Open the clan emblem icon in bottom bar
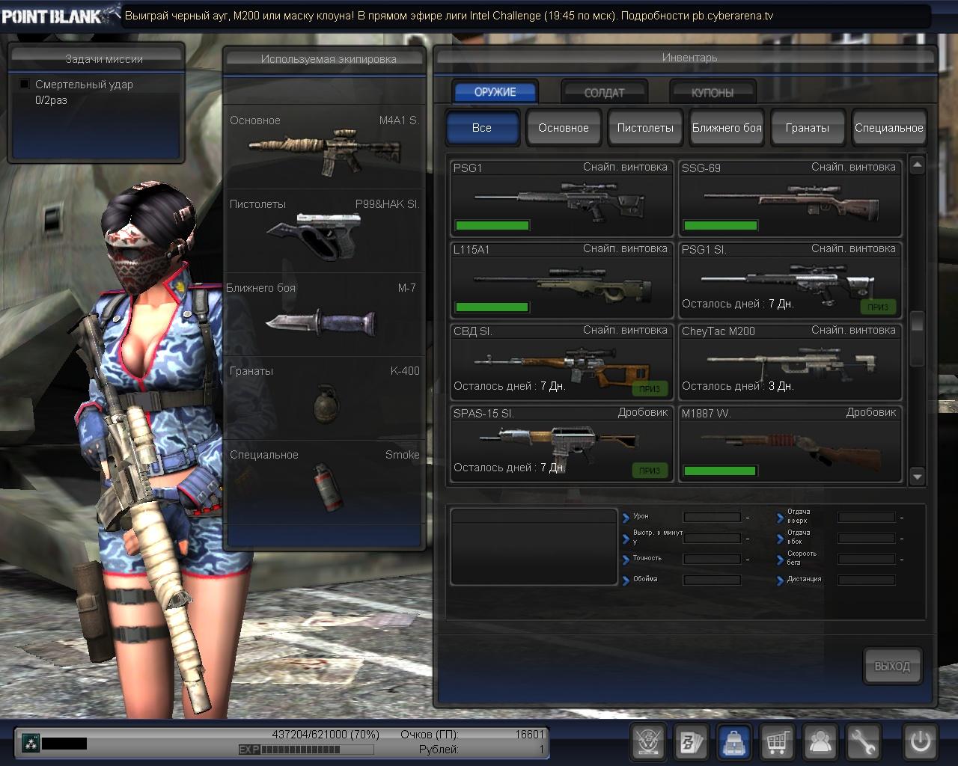The width and height of the screenshot is (958, 766). coord(647,742)
